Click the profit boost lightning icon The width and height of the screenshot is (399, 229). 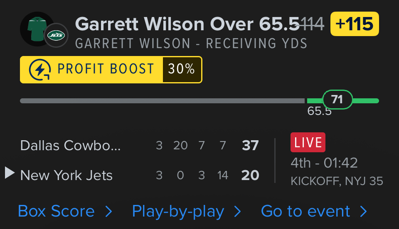(x=40, y=69)
